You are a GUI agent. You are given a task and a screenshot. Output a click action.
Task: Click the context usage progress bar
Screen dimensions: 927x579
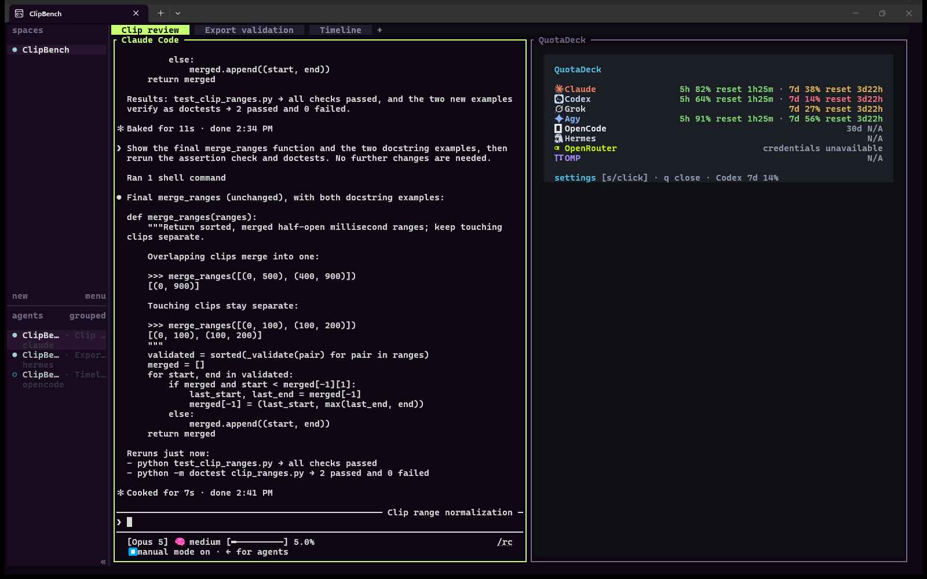coord(257,542)
